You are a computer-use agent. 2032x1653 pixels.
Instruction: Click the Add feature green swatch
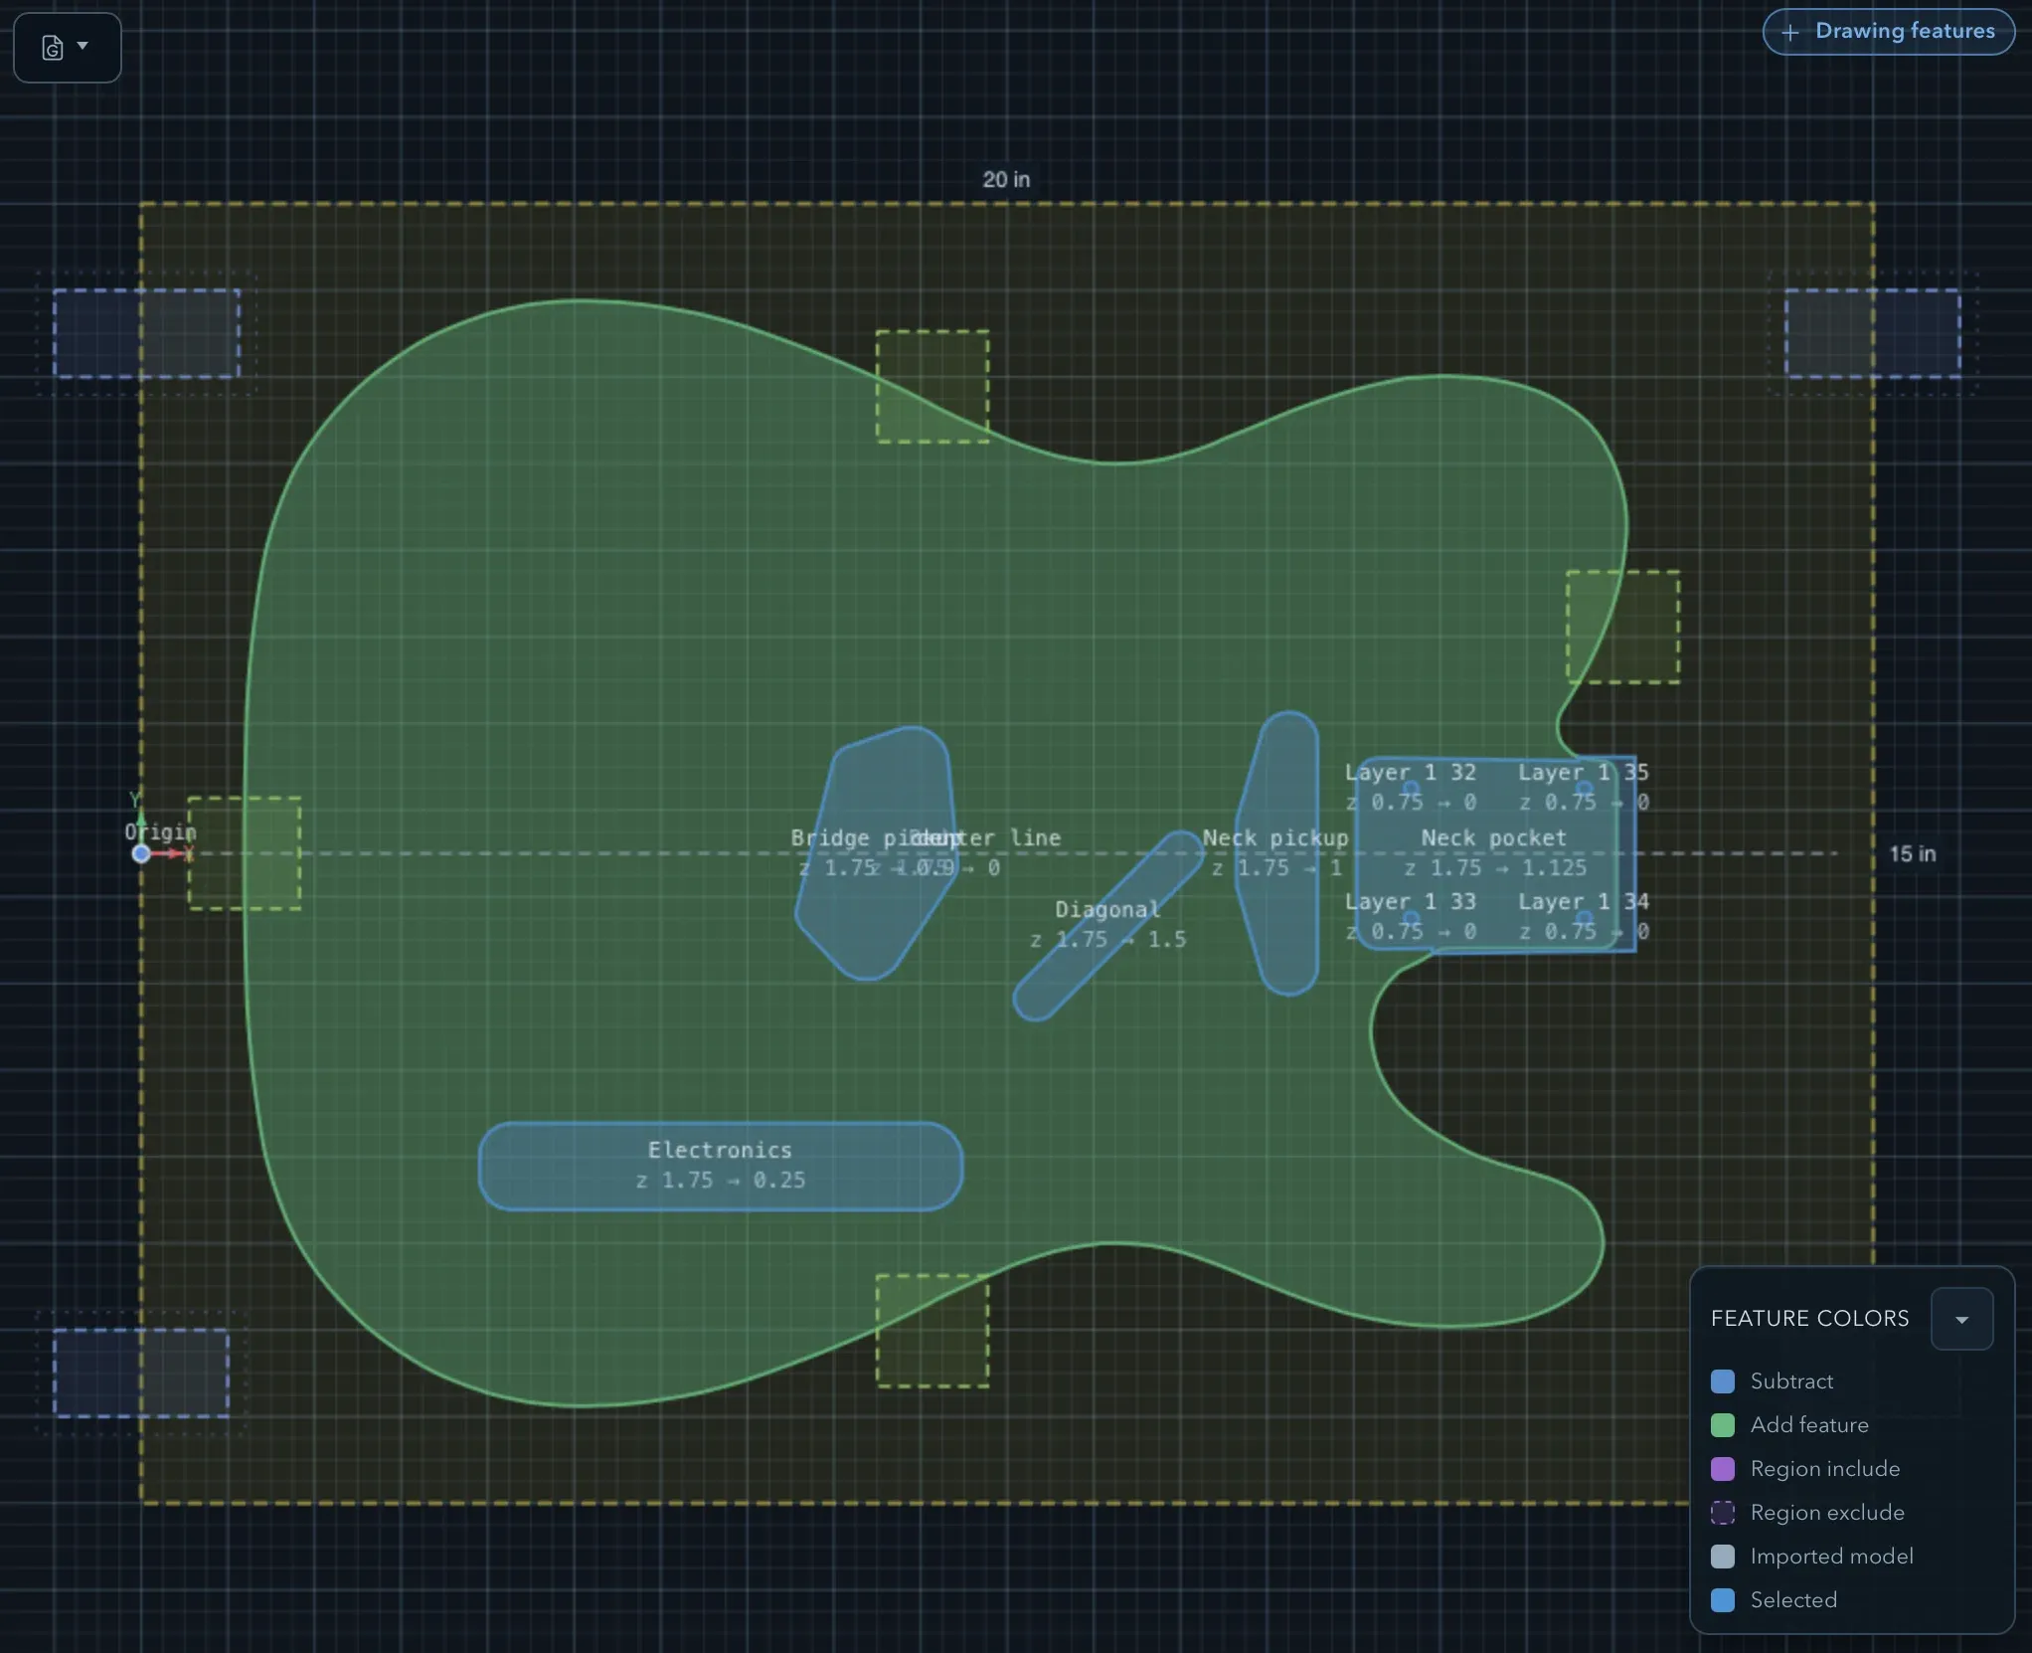pos(1723,1424)
